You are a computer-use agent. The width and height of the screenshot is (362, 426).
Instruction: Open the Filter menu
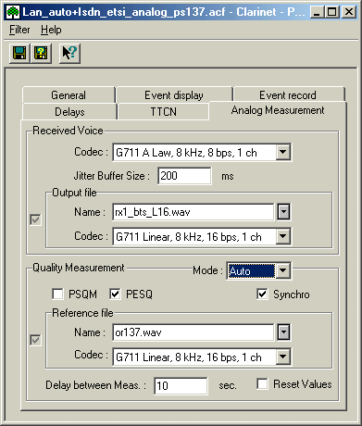coord(19,30)
